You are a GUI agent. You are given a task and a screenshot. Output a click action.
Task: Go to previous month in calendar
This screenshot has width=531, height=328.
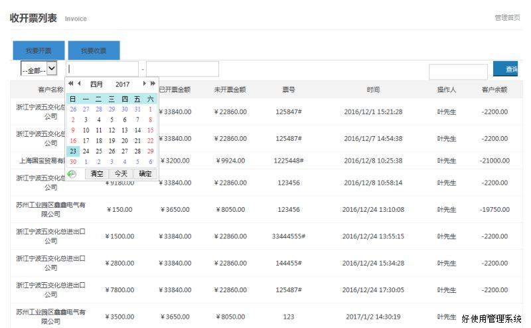point(79,84)
